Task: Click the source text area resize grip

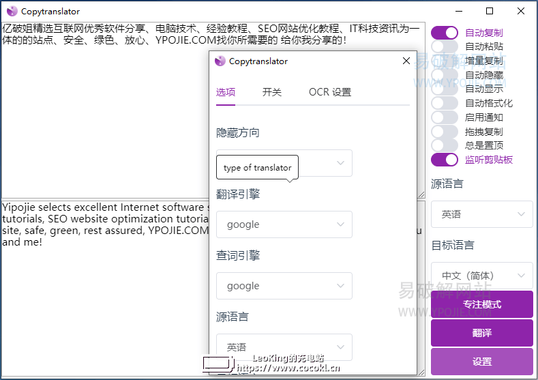Action: [421, 194]
